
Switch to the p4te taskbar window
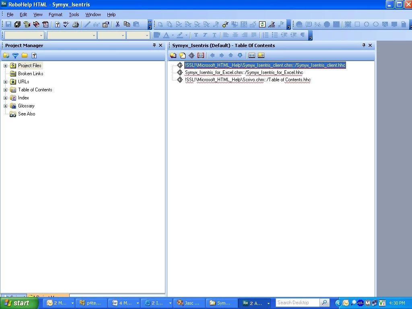click(x=91, y=303)
